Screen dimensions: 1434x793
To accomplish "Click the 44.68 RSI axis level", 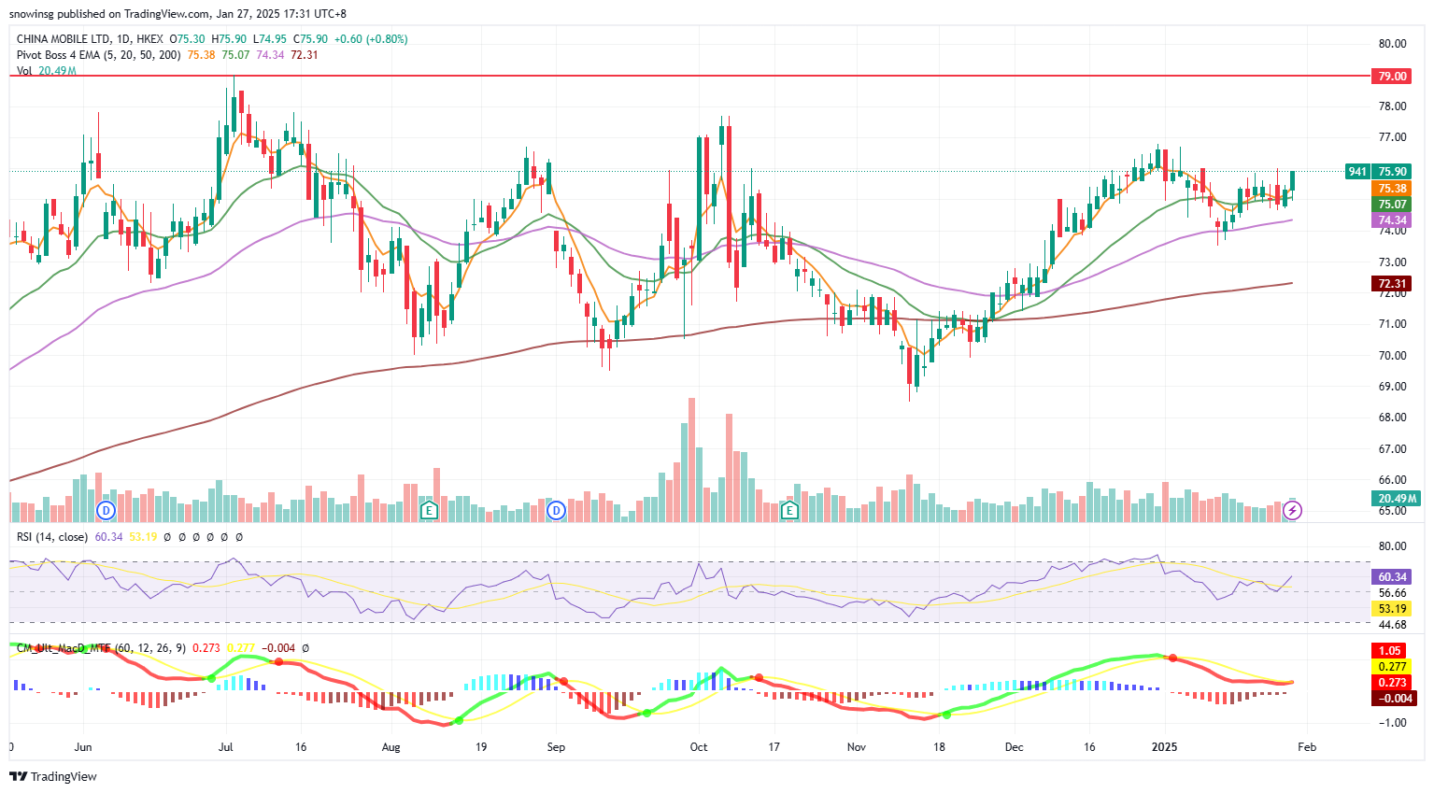I will click(x=1392, y=625).
